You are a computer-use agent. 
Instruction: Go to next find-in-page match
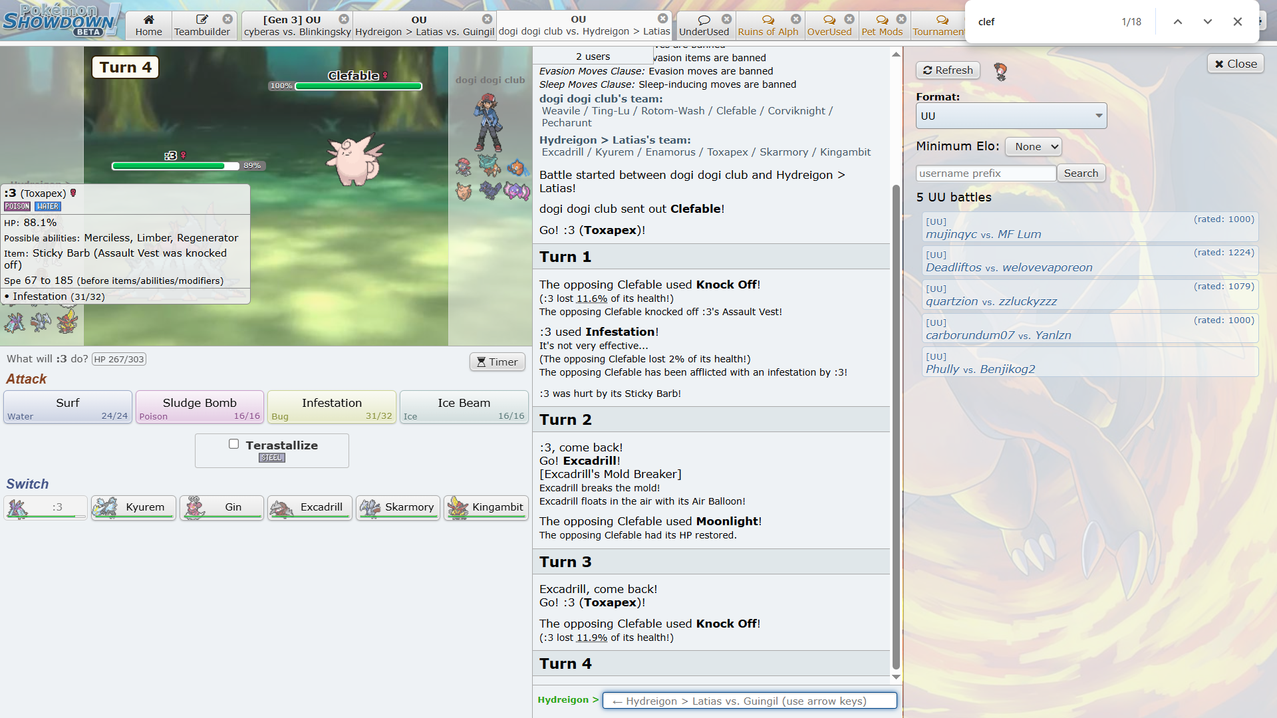1208,22
